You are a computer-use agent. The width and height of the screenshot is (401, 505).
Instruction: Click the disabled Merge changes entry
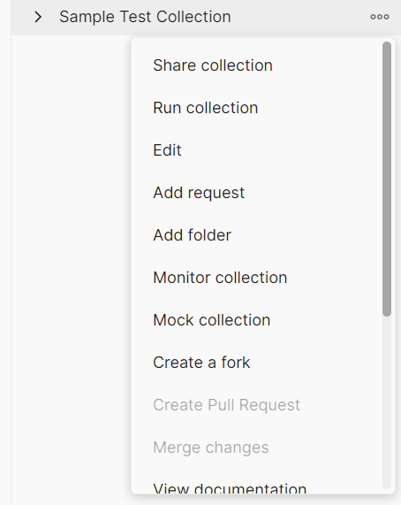point(210,448)
